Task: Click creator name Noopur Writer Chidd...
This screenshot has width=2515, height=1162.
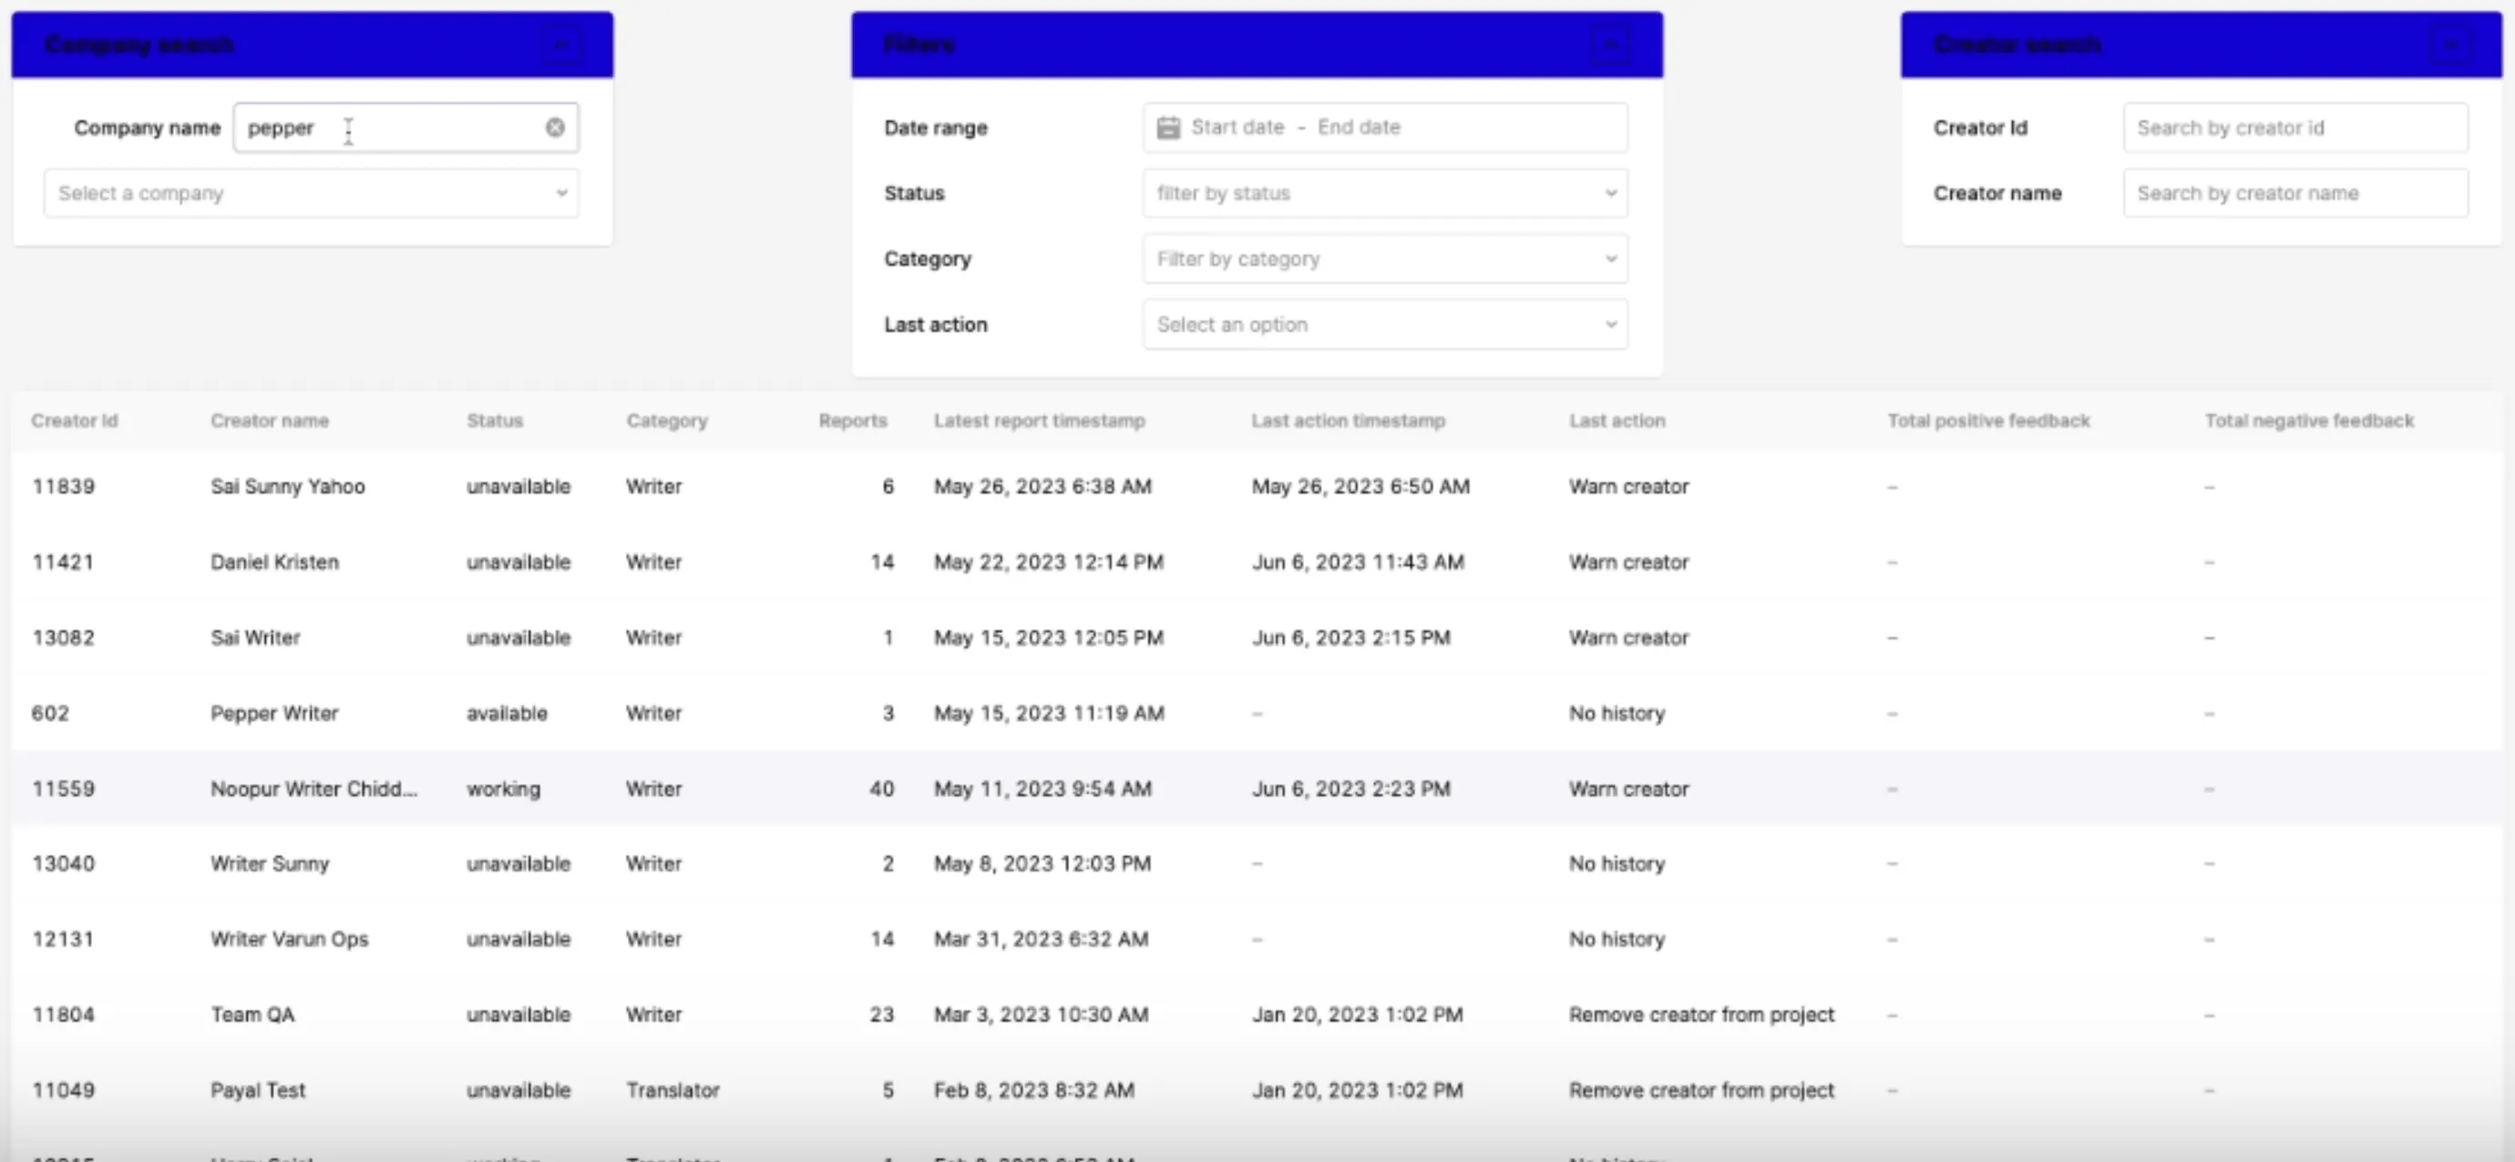Action: (x=313, y=789)
